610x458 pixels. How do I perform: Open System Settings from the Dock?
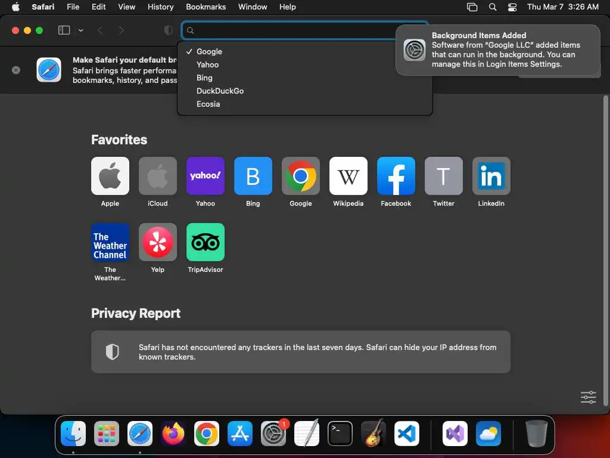click(x=273, y=434)
